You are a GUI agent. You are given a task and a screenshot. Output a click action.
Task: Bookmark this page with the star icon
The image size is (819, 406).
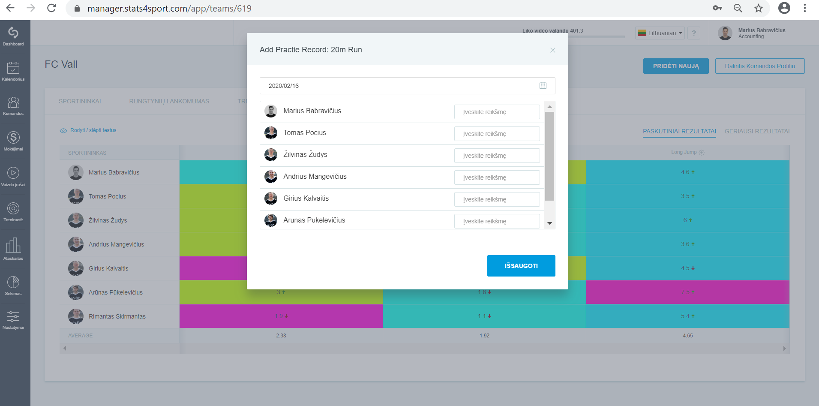click(x=759, y=8)
